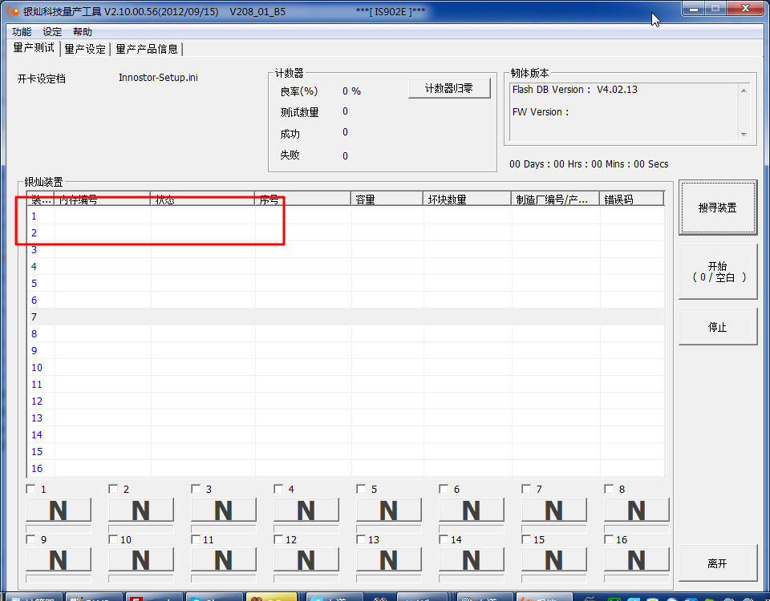Switch to the 量产产品信息 tab
Image resolution: width=770 pixels, height=601 pixels.
coord(147,49)
